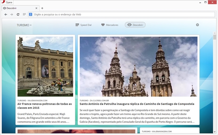Select the Descobrir browser tab
The height and width of the screenshot is (135, 218).
[20, 8]
